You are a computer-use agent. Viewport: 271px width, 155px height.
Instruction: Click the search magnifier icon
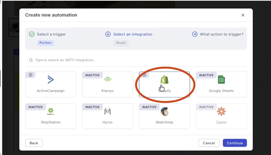tap(31, 60)
